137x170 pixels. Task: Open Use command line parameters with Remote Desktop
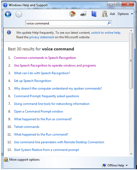59,142
